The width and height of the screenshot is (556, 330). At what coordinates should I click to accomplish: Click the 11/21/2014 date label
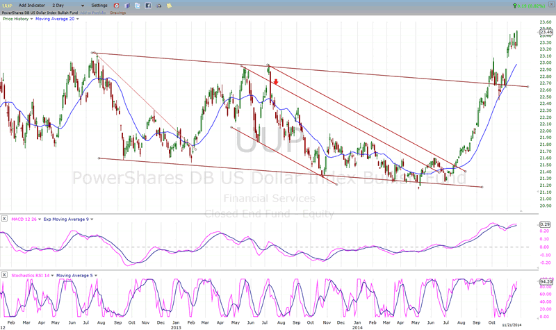[512, 324]
